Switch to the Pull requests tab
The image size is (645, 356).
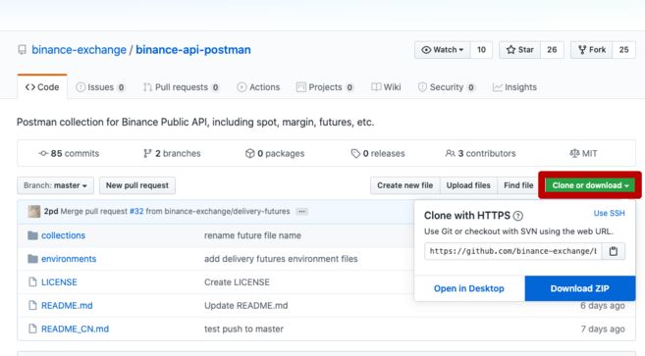coord(181,87)
